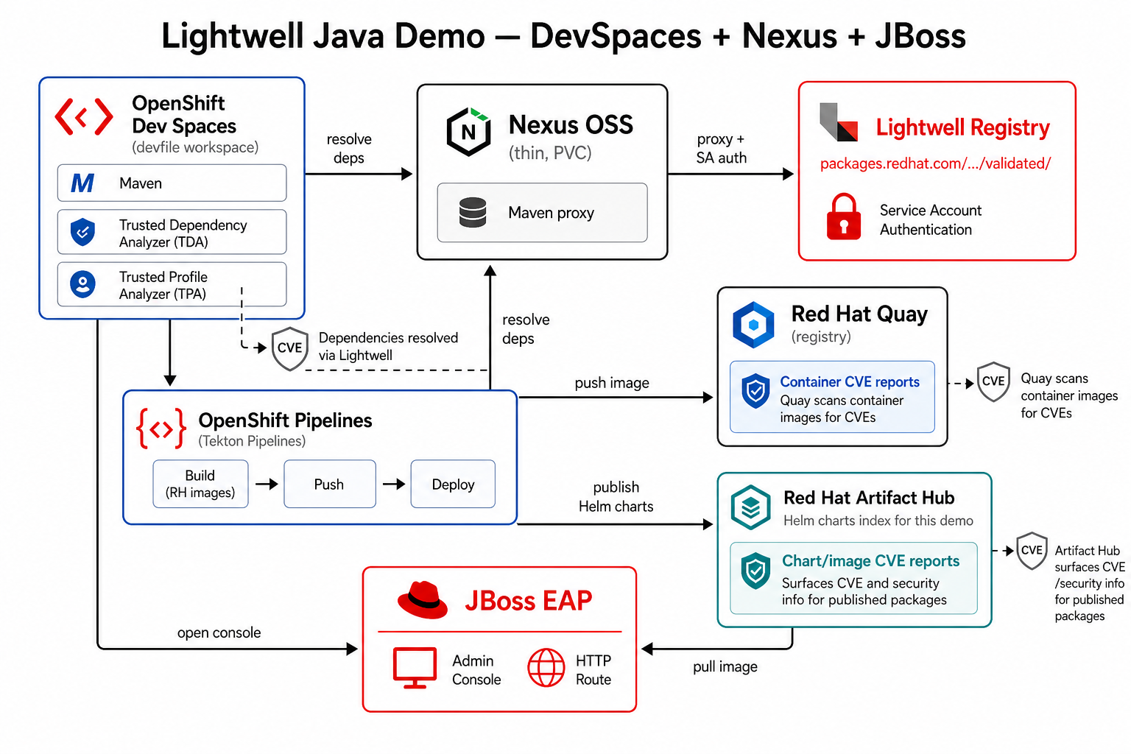This screenshot has height=754, width=1131.
Task: Click the red padlock Service Account icon
Action: (x=844, y=216)
